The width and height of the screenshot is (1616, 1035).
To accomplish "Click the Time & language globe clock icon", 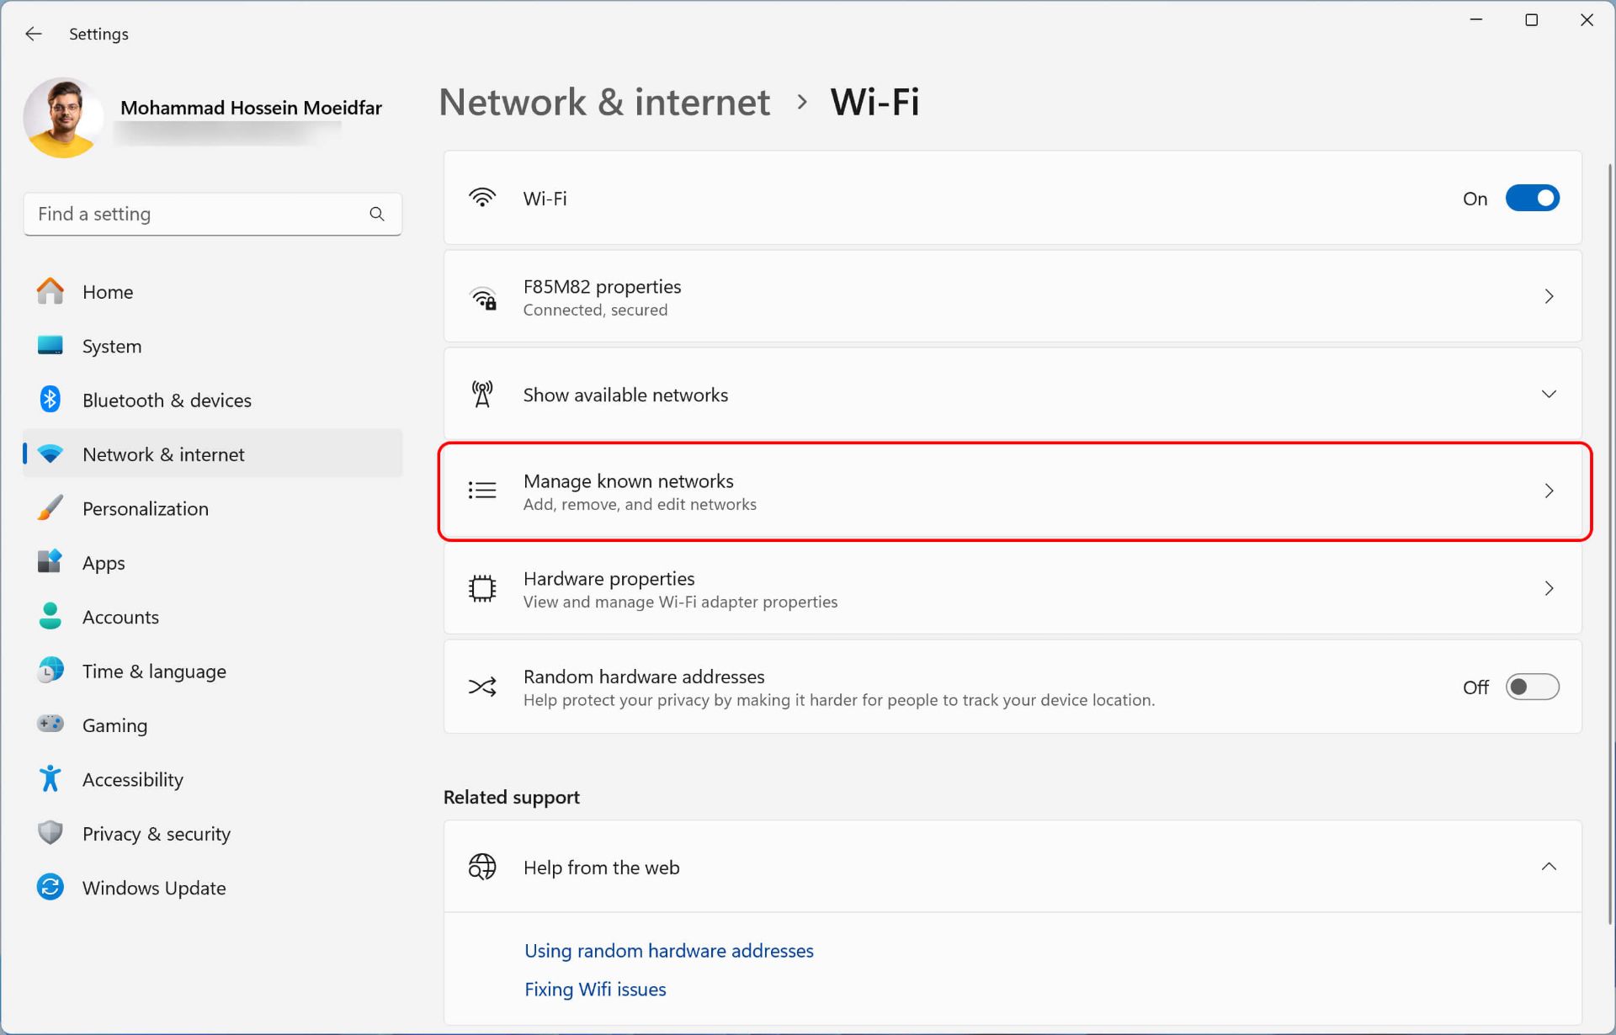I will click(50, 671).
